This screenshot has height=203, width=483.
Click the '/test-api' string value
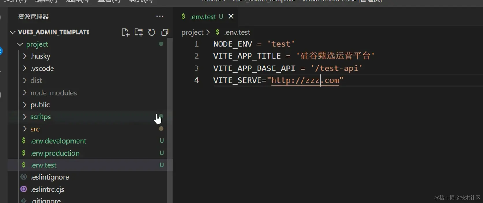click(337, 68)
